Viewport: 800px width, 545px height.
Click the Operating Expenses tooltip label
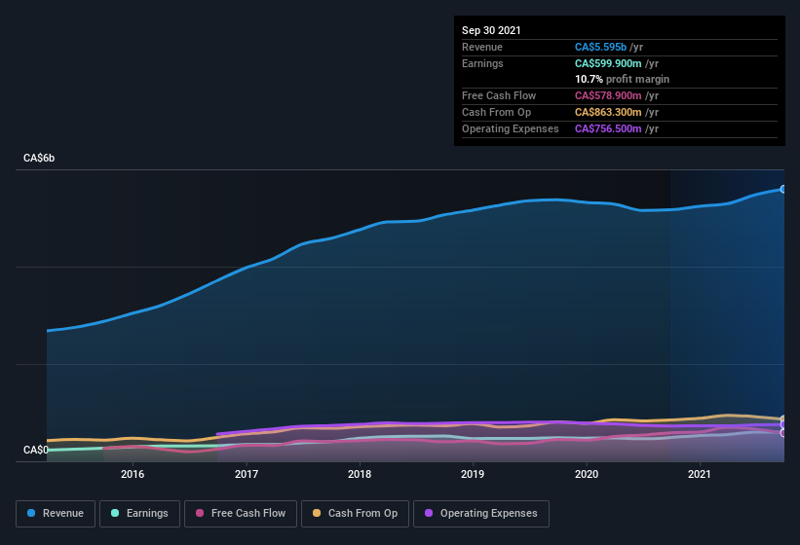(x=511, y=128)
